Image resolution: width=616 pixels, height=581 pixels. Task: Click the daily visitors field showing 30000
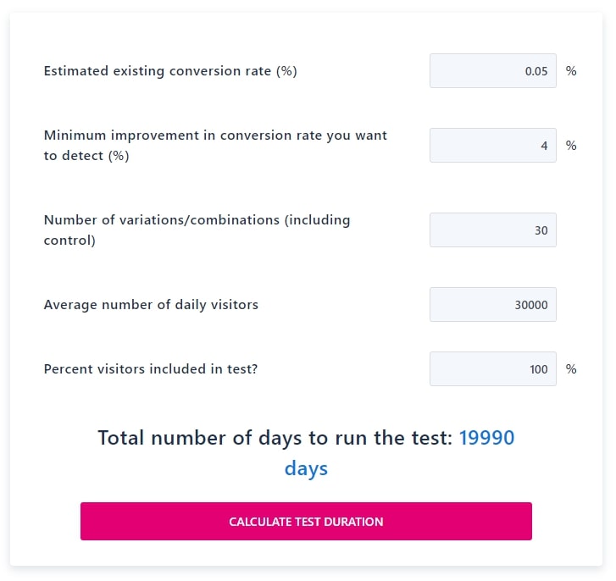(x=492, y=305)
